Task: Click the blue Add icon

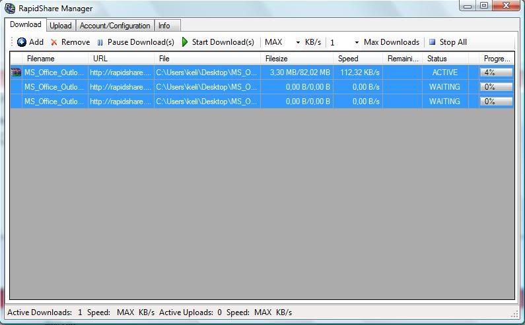Action: coord(22,42)
